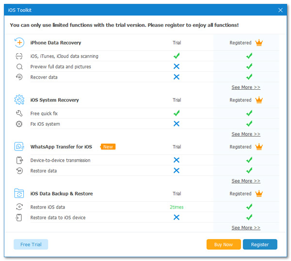291x261 pixels.
Task: Click the blue Register button
Action: click(x=259, y=245)
